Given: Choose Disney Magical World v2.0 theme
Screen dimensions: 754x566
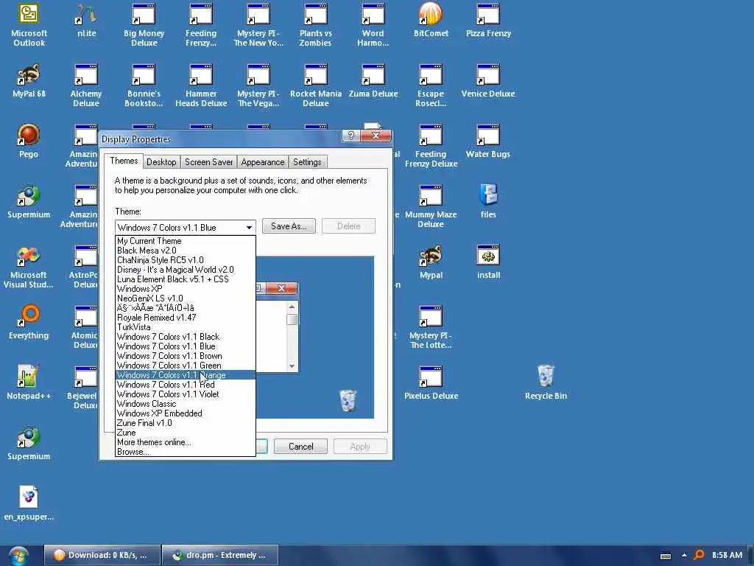Looking at the screenshot, I should pyautogui.click(x=185, y=270).
